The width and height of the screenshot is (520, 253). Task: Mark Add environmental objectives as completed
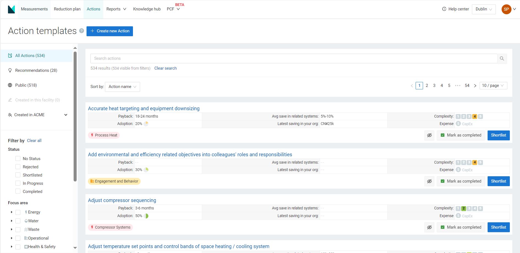[461, 181]
